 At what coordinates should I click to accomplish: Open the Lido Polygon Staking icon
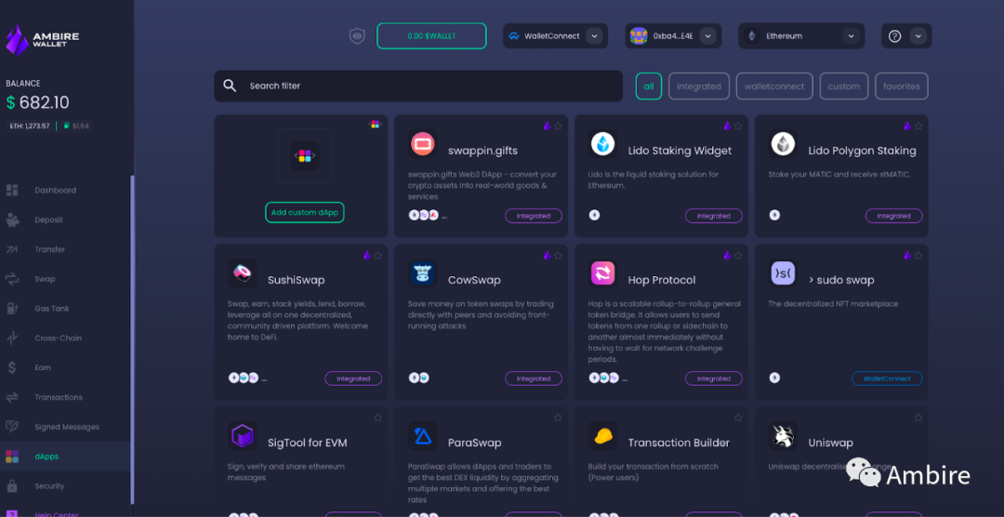tap(783, 144)
